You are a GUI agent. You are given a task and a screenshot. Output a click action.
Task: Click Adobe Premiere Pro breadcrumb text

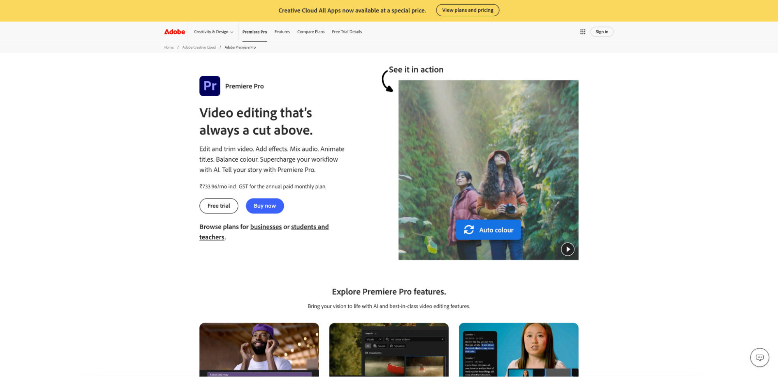coord(240,47)
